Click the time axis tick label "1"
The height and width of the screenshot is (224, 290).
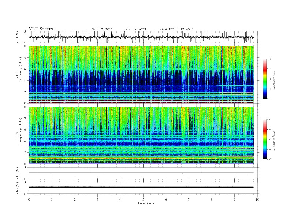tap(52, 199)
